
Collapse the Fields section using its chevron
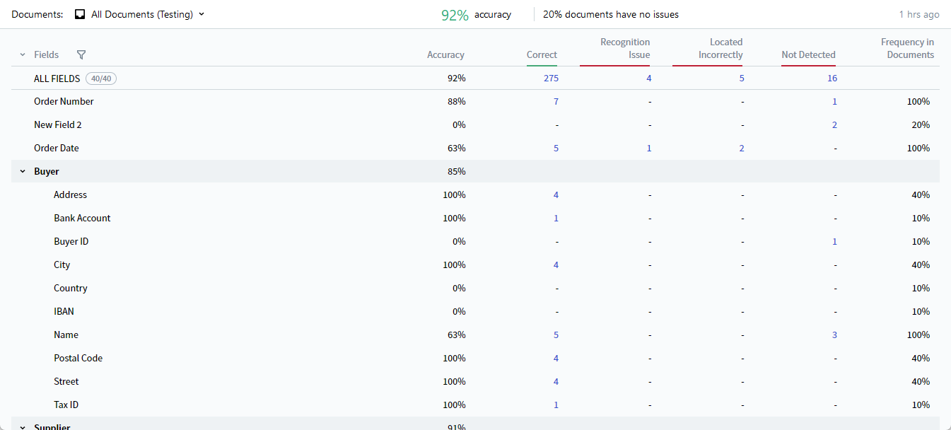(21, 54)
